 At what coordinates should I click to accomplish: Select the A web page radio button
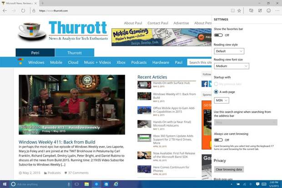coord(216,92)
